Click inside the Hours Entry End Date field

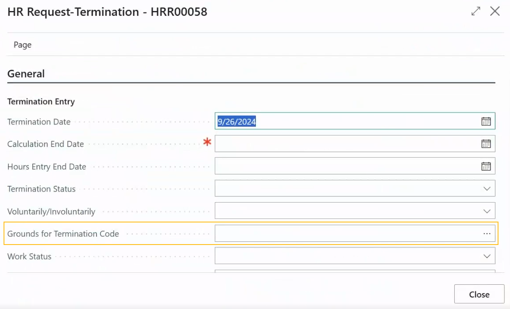[x=332, y=166]
